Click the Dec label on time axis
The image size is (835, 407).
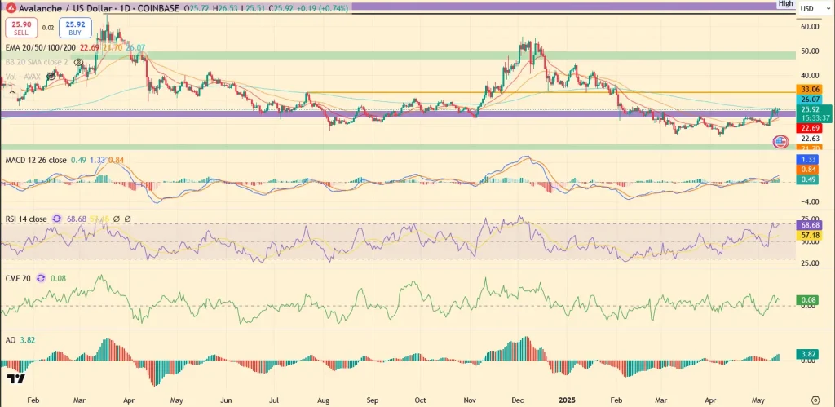point(517,400)
